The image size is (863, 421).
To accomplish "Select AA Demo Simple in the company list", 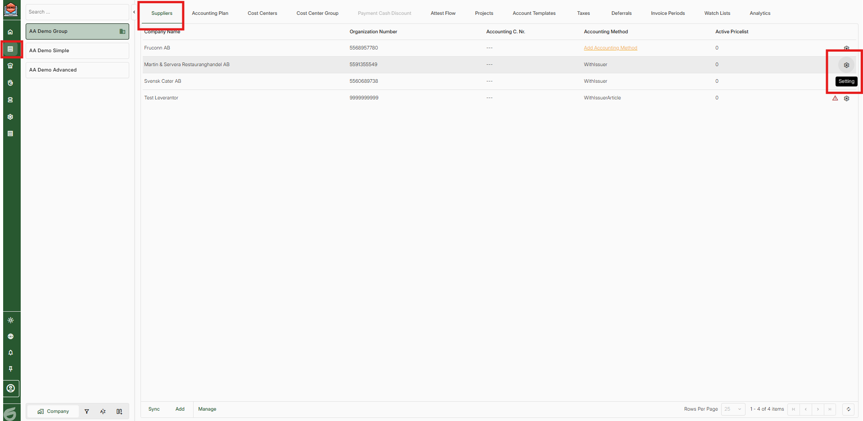I will coord(77,51).
